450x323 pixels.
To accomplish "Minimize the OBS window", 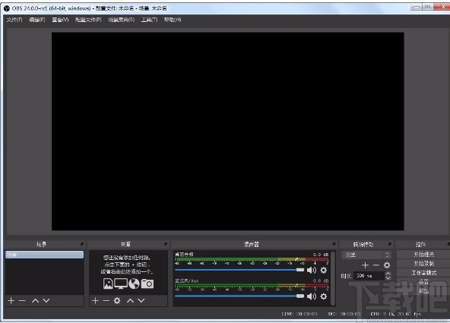I will pos(416,7).
